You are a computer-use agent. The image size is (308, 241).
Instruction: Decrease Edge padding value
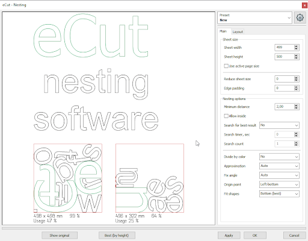pyautogui.click(x=296, y=89)
